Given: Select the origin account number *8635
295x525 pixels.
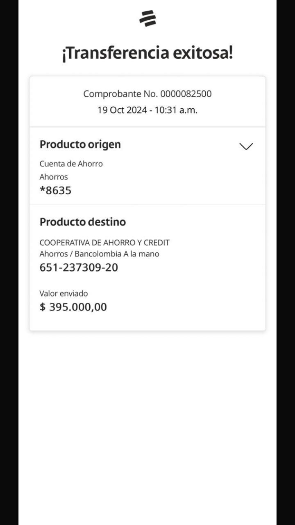Looking at the screenshot, I should (x=55, y=191).
